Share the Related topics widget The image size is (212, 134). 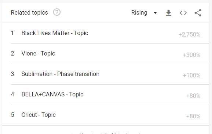coord(198,13)
